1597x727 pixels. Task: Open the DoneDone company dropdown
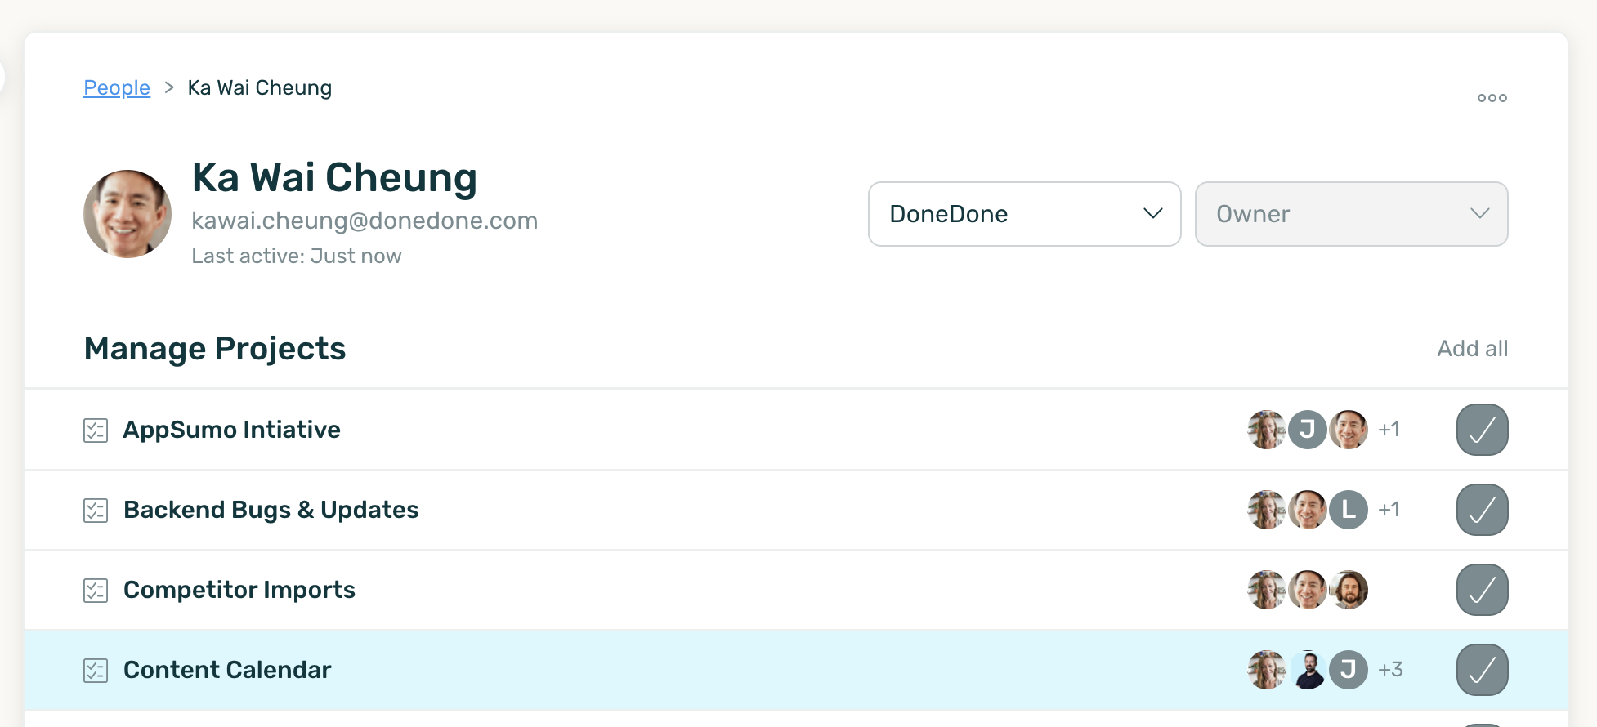(1025, 214)
